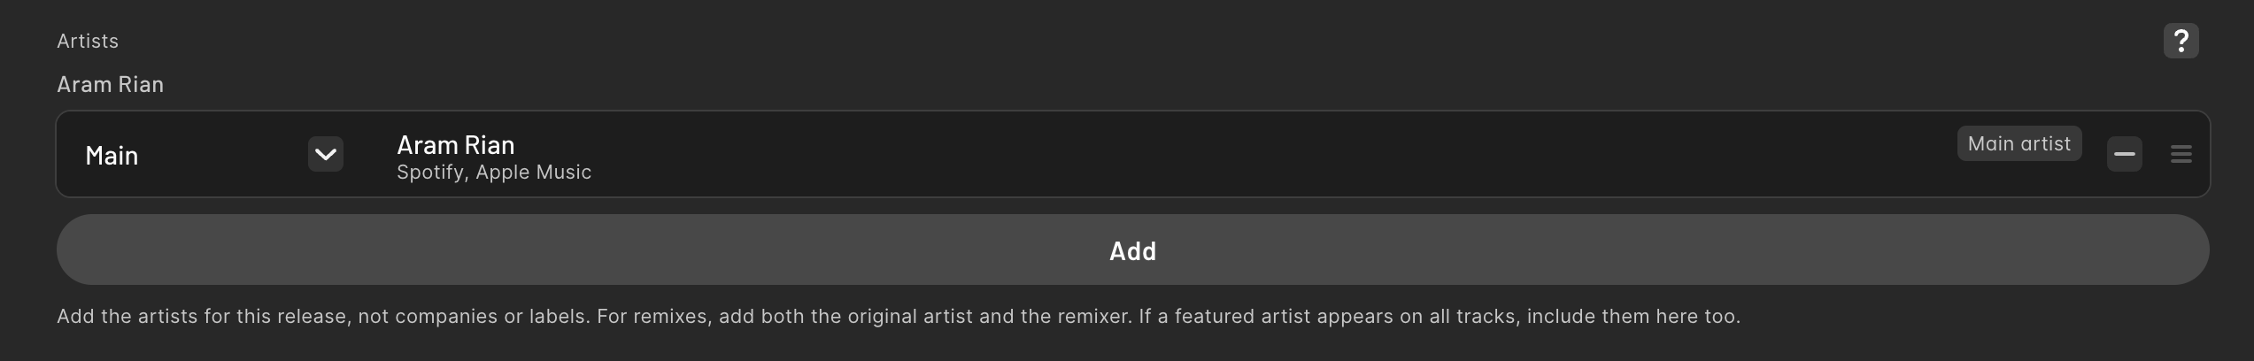Delete the main artist row via minus button
The width and height of the screenshot is (2254, 361).
tap(2124, 155)
